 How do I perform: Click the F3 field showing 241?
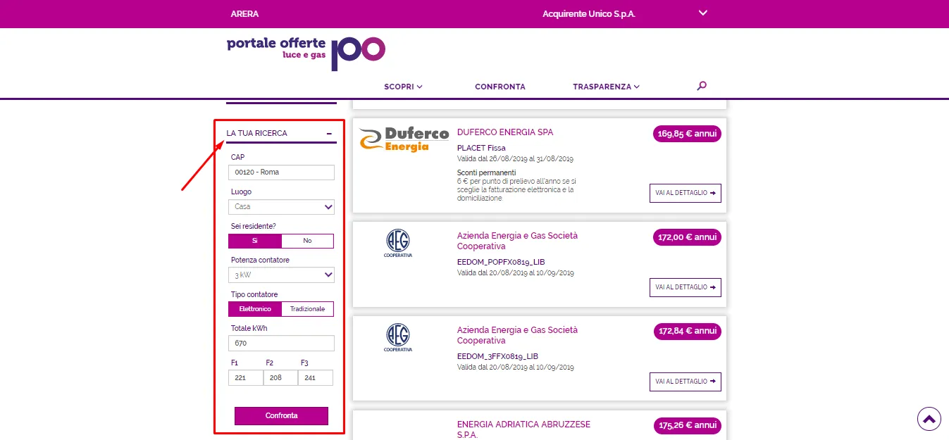[316, 377]
